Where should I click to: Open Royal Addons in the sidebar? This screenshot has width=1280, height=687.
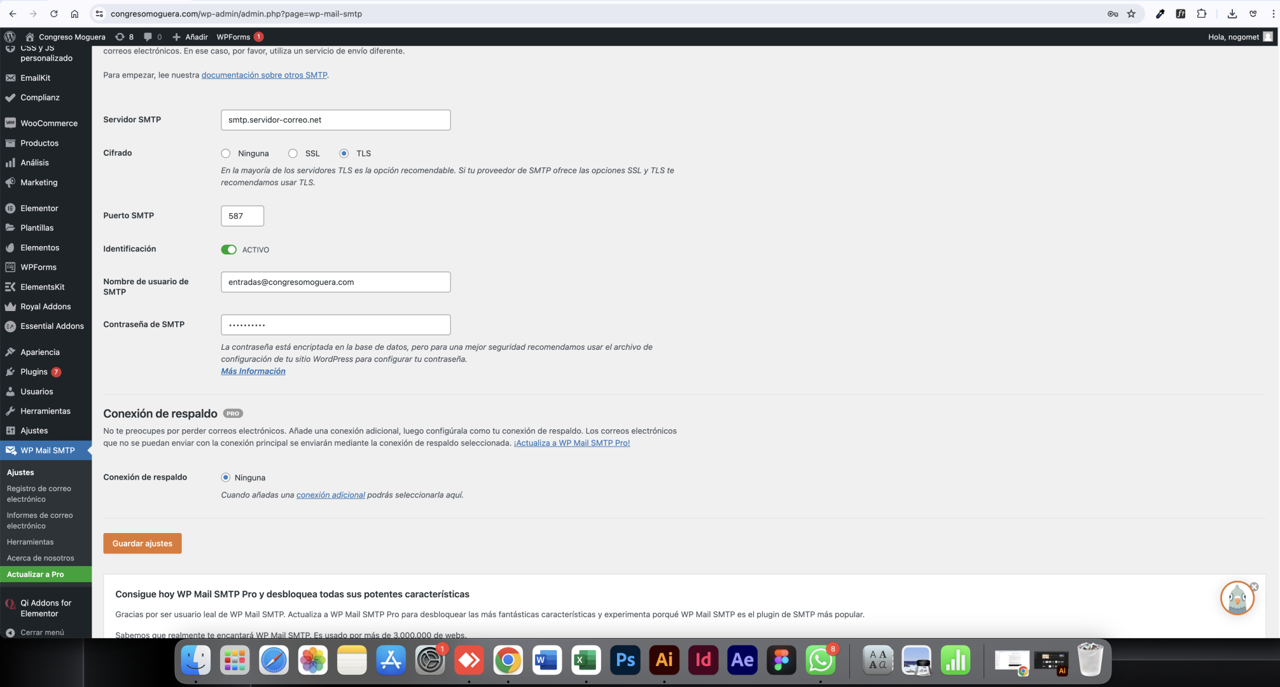[x=46, y=307]
